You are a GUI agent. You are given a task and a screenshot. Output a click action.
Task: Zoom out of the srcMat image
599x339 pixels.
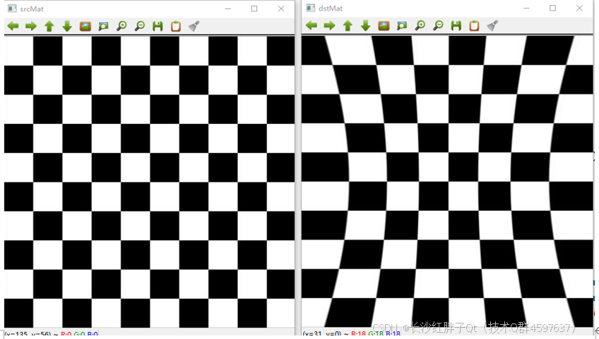[x=140, y=26]
